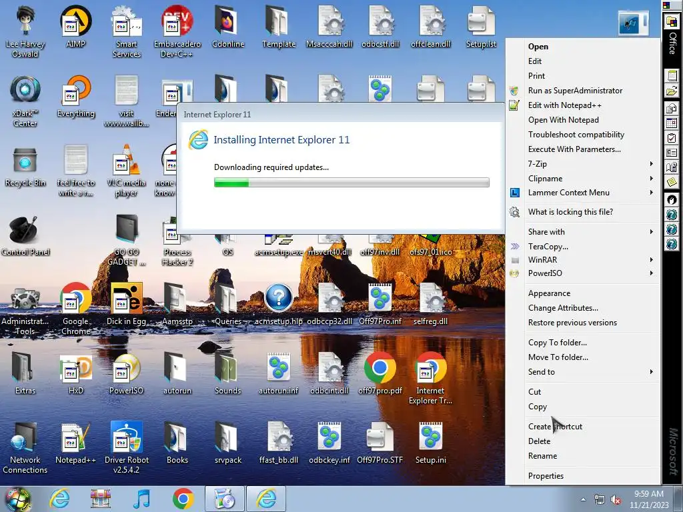Choose Delete in the context menu
This screenshot has width=683, height=512.
583,441
